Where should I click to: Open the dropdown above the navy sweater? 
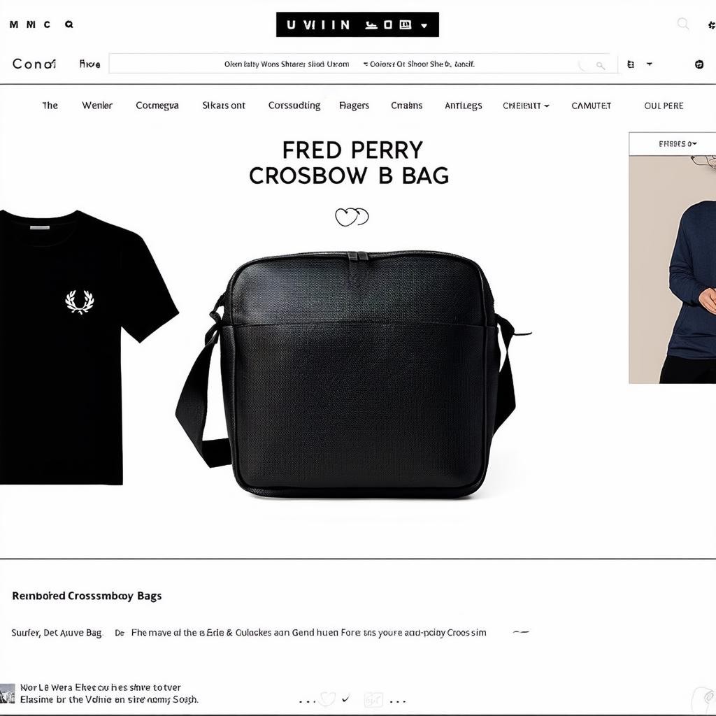pos(676,144)
